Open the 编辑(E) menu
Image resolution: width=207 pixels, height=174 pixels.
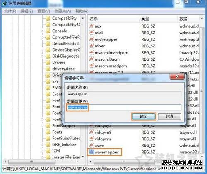pyautogui.click(x=26, y=11)
